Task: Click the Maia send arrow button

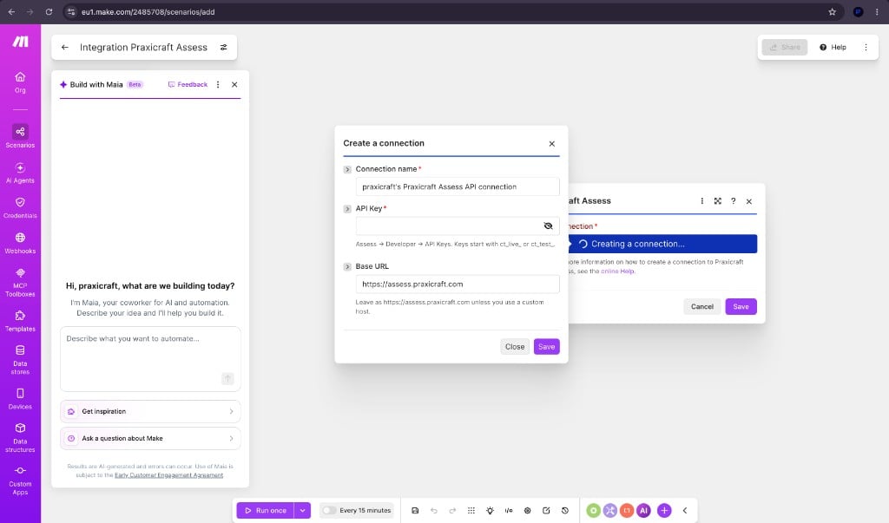Action: 227,378
